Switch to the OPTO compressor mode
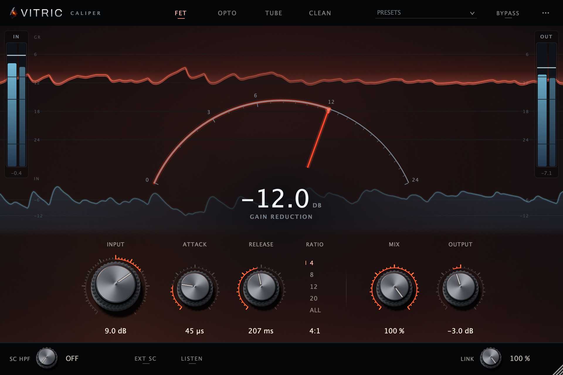 [x=227, y=13]
